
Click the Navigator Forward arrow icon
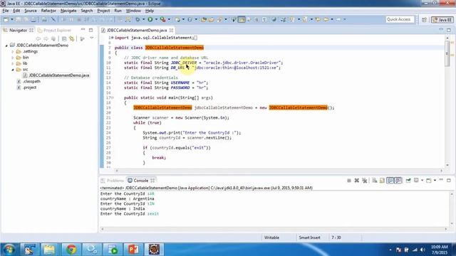pos(46,38)
